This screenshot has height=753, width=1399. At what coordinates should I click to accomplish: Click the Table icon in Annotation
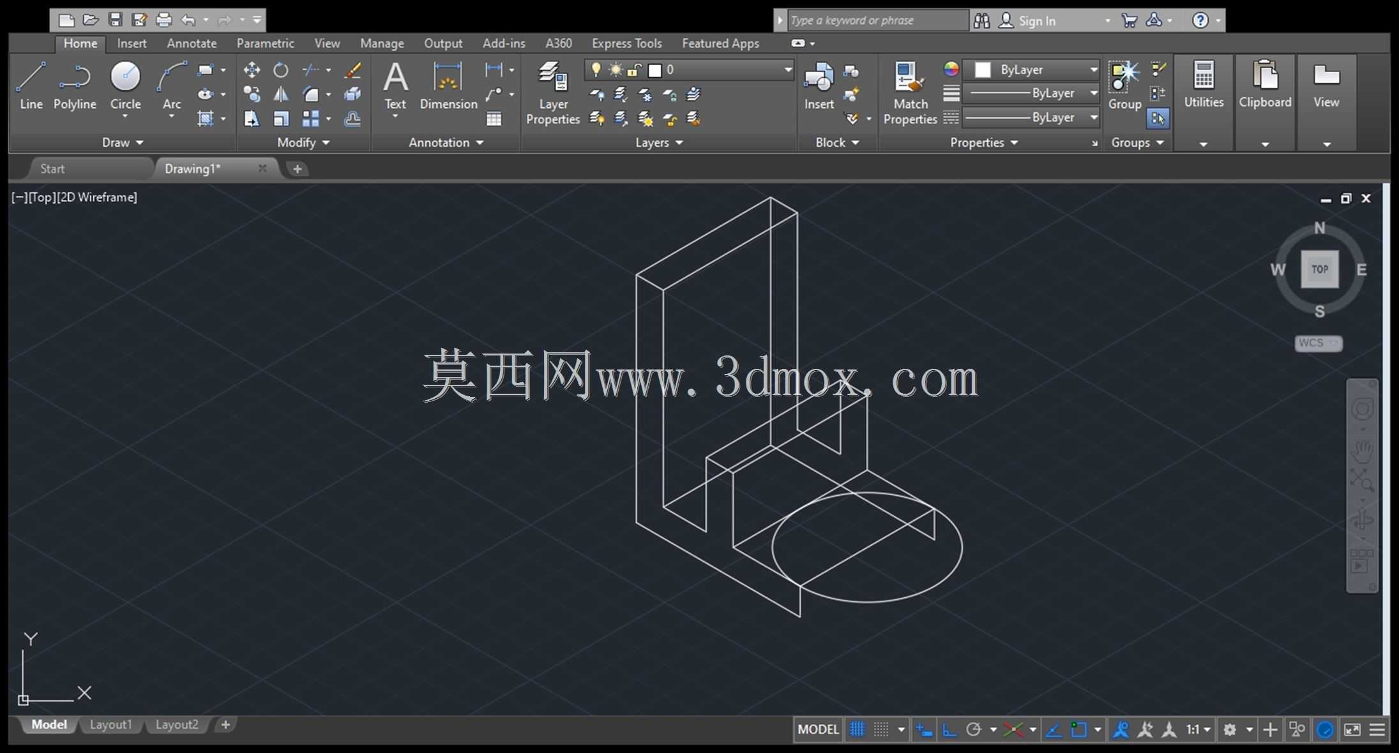(494, 119)
